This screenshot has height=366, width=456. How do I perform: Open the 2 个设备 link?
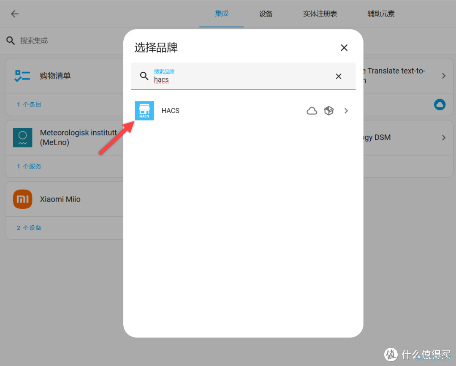[x=29, y=228]
